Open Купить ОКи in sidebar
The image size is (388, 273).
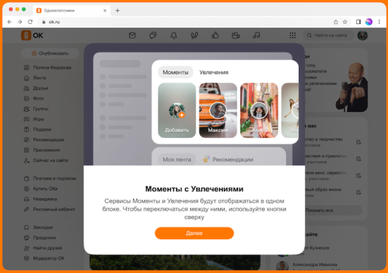(x=41, y=188)
